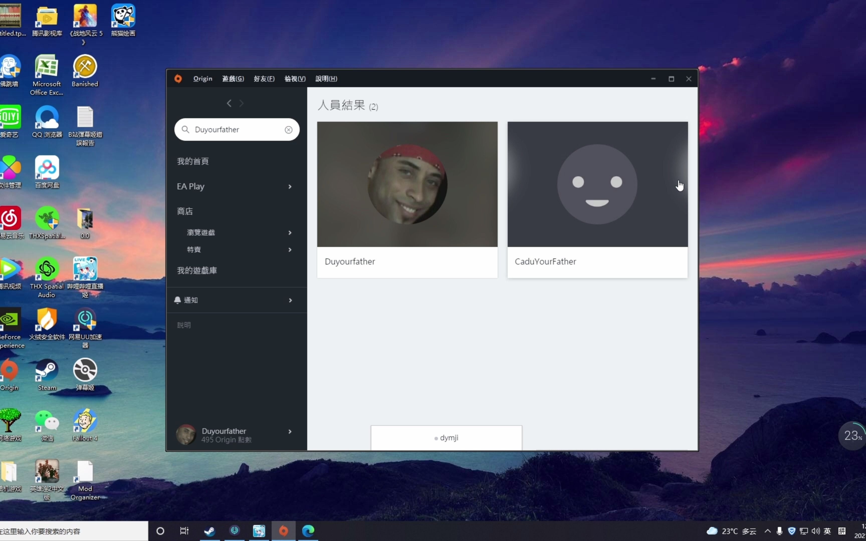Show hidden tray icons chevron

click(768, 531)
